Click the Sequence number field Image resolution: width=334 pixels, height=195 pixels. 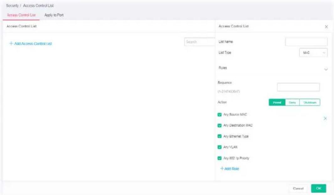click(x=299, y=87)
